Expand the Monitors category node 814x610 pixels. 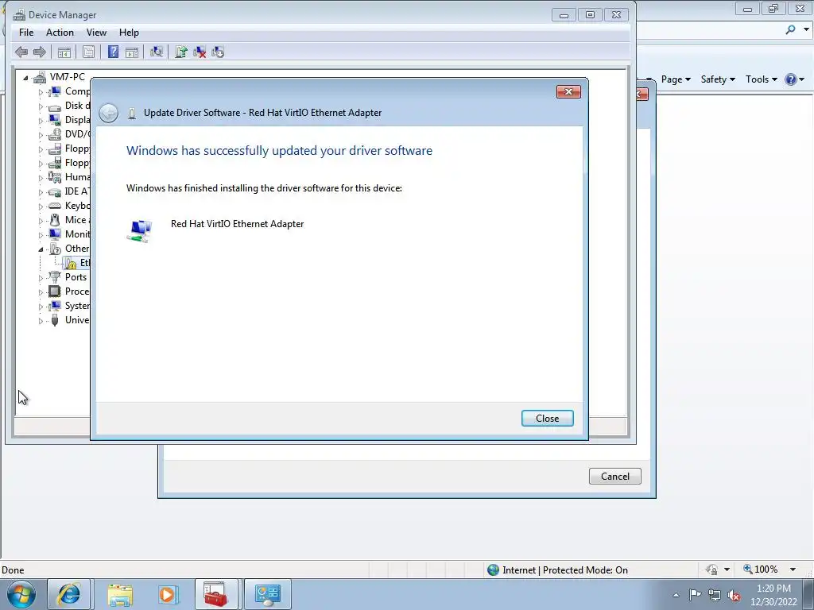pyautogui.click(x=41, y=235)
